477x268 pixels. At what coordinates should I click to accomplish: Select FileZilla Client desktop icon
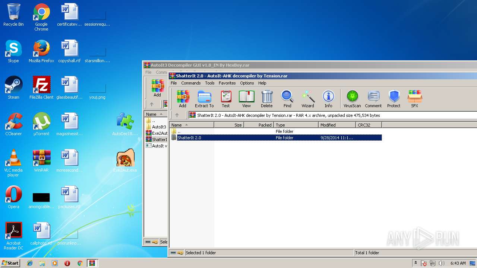(41, 88)
